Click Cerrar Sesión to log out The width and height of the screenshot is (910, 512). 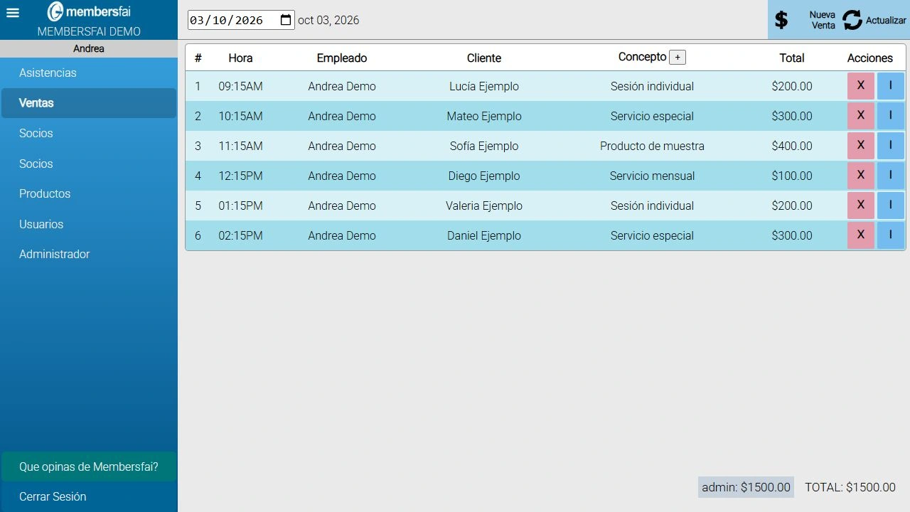89,496
